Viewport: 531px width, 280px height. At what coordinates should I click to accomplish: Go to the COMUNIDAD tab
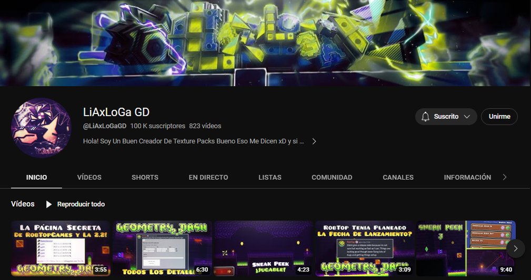point(332,178)
